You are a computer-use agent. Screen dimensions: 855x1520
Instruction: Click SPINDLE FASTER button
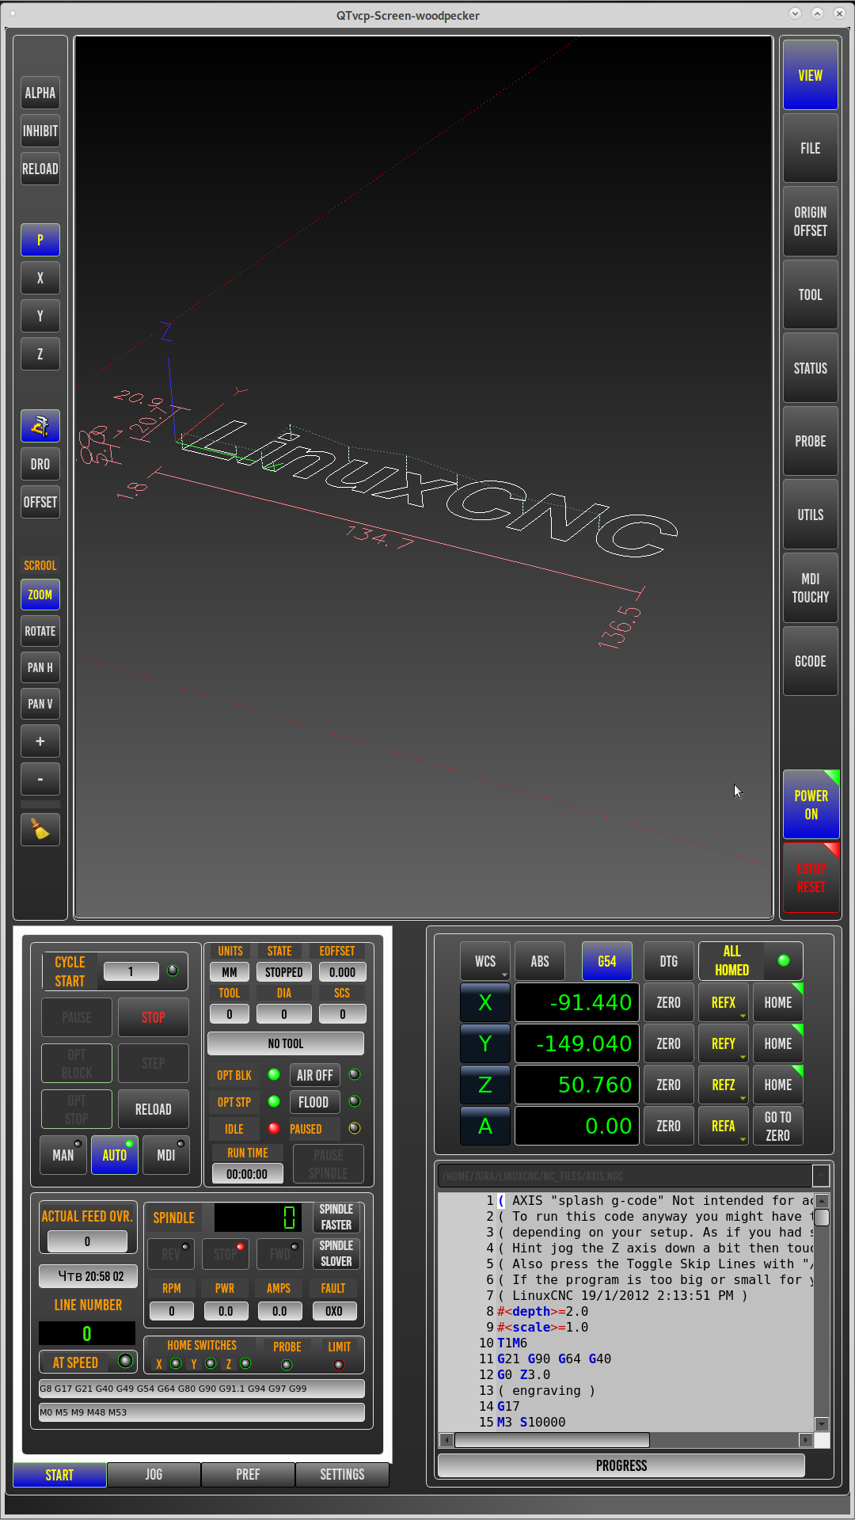pyautogui.click(x=336, y=1217)
